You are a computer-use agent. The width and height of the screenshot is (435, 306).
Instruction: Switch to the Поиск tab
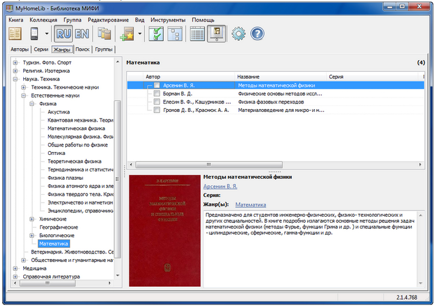83,49
